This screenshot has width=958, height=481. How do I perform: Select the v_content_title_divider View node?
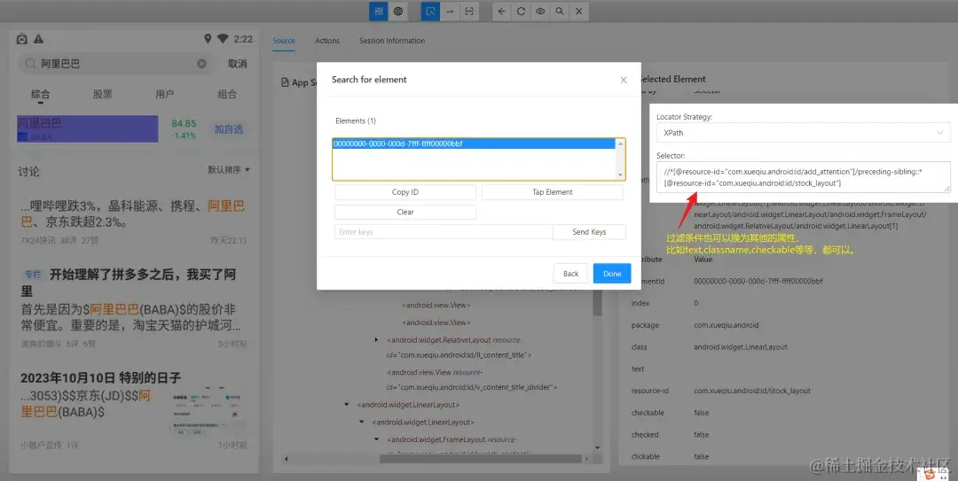[x=472, y=380]
